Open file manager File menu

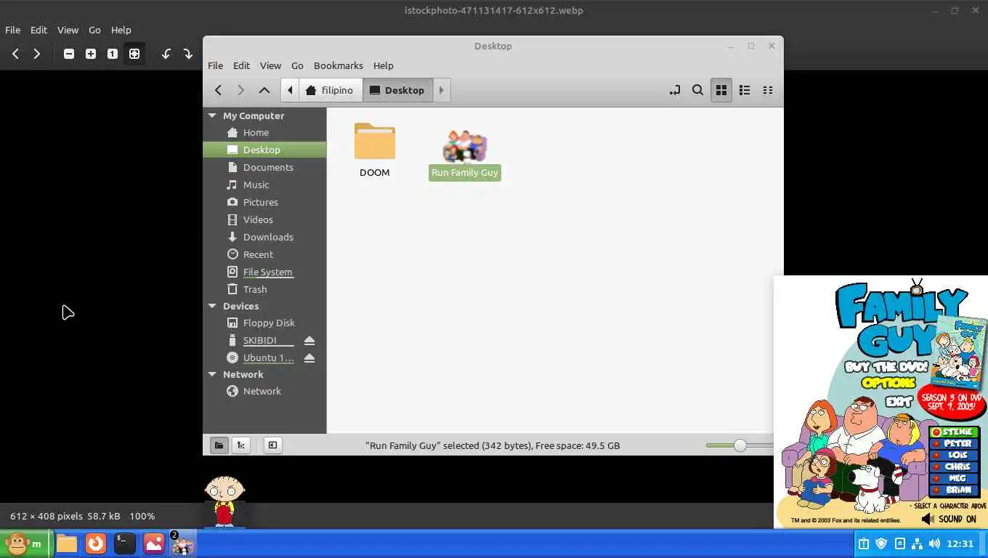(216, 65)
